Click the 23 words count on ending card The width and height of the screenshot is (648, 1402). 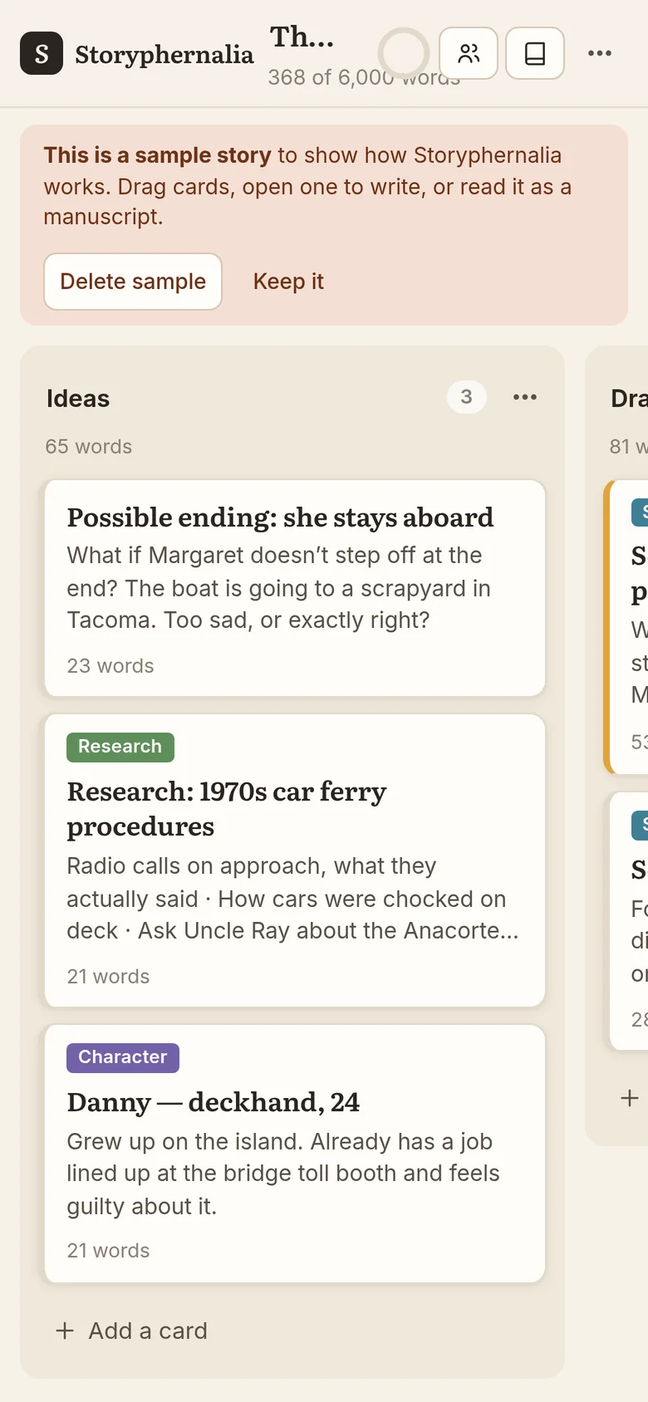click(110, 666)
